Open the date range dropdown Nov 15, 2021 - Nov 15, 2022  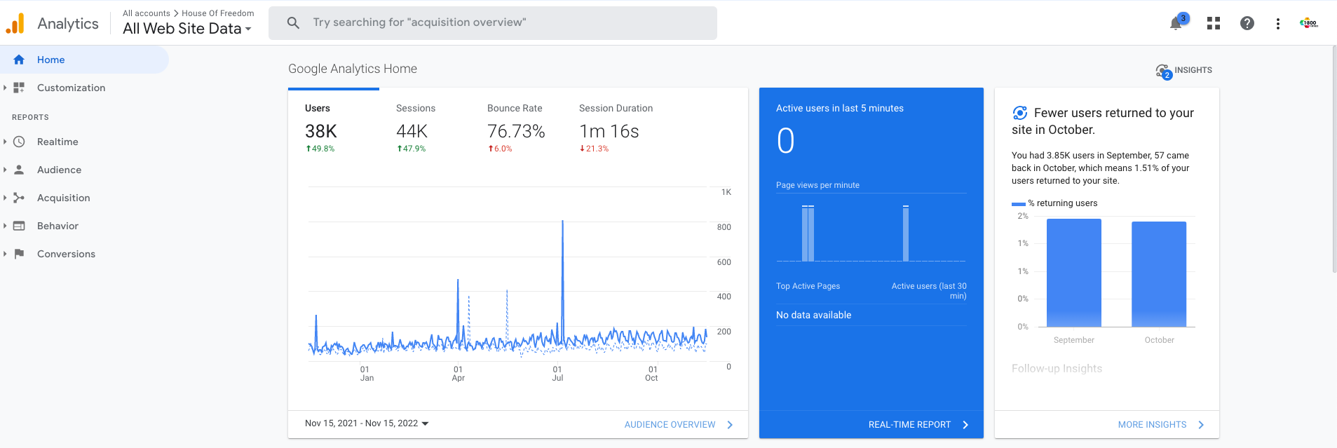point(367,423)
